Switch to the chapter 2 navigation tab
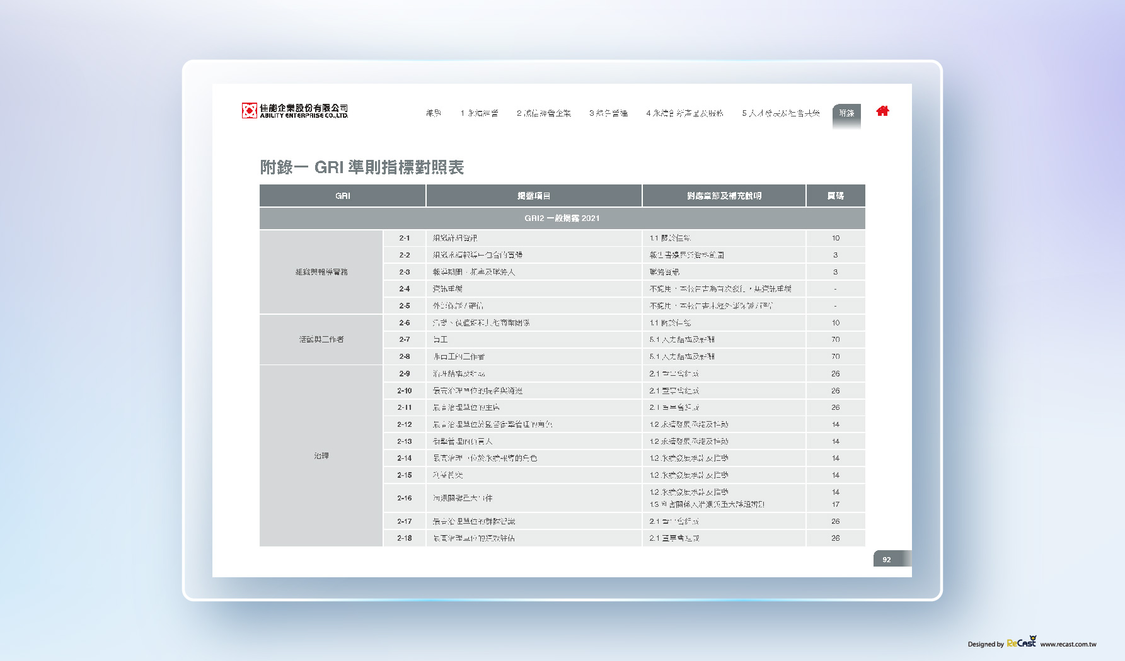 coord(544,113)
